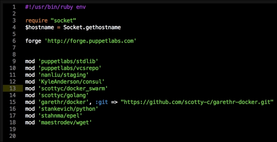Click 'stahnma/epel' module name
Viewport: 277px width, 142px height.
pos(60,115)
